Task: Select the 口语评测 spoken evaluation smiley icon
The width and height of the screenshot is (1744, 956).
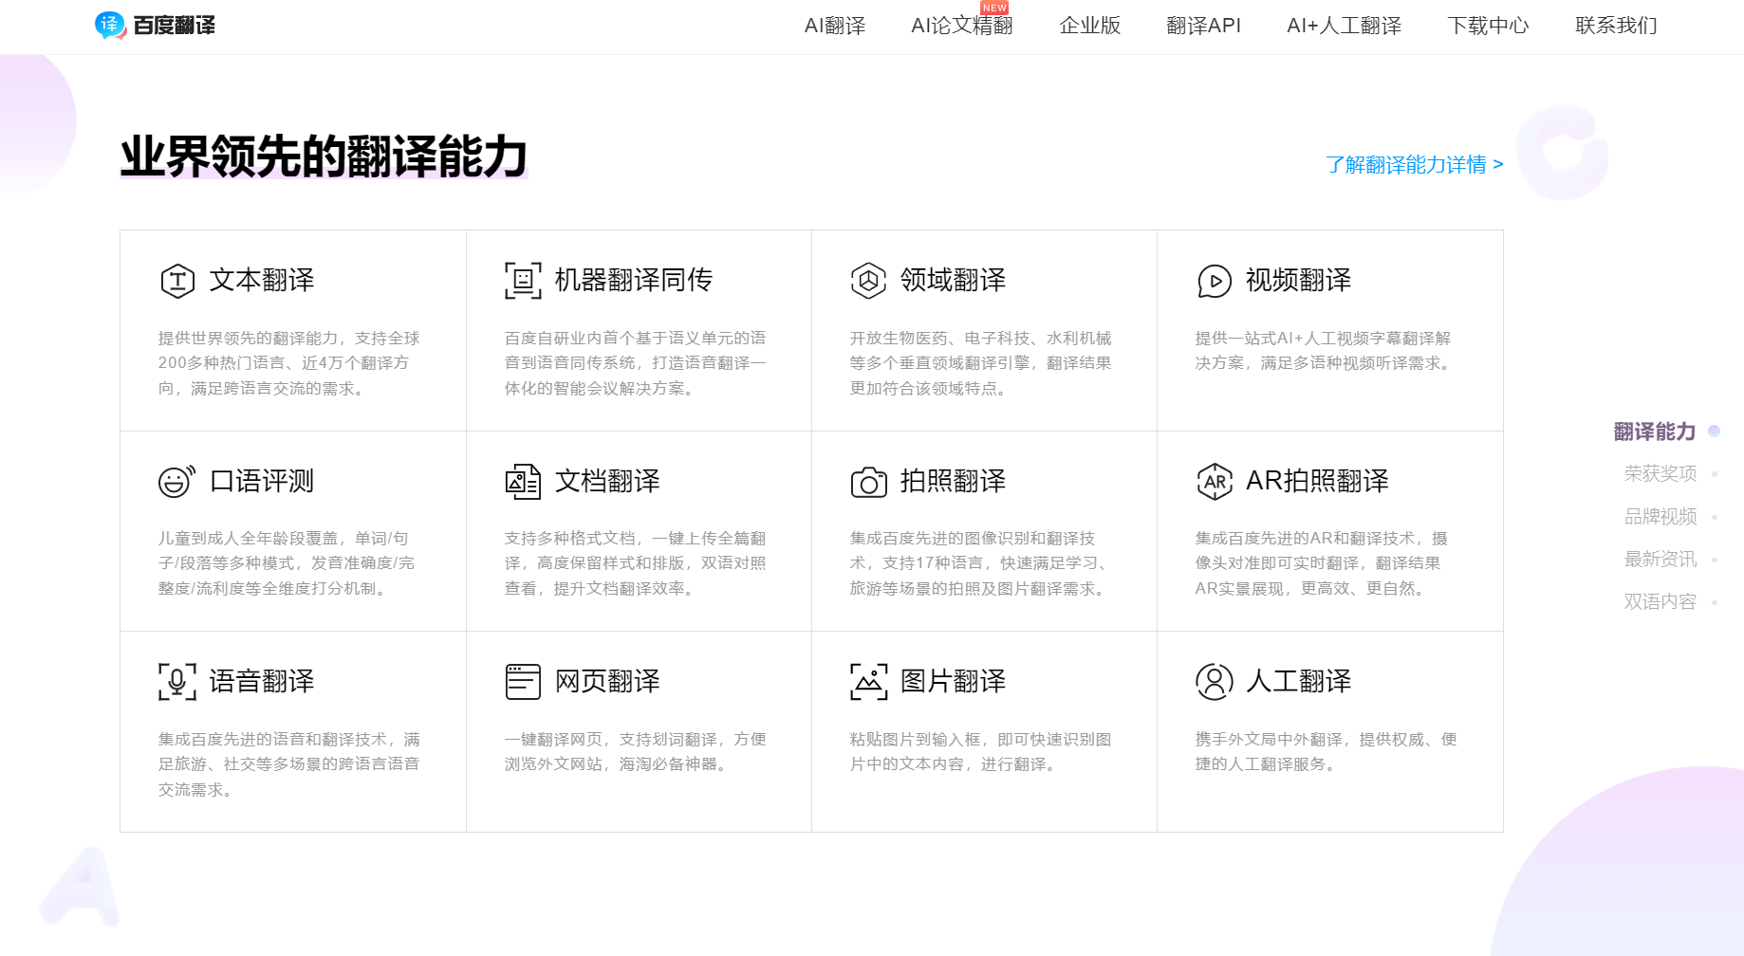Action: point(176,480)
